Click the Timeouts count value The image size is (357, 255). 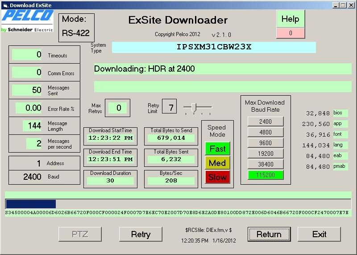27,54
